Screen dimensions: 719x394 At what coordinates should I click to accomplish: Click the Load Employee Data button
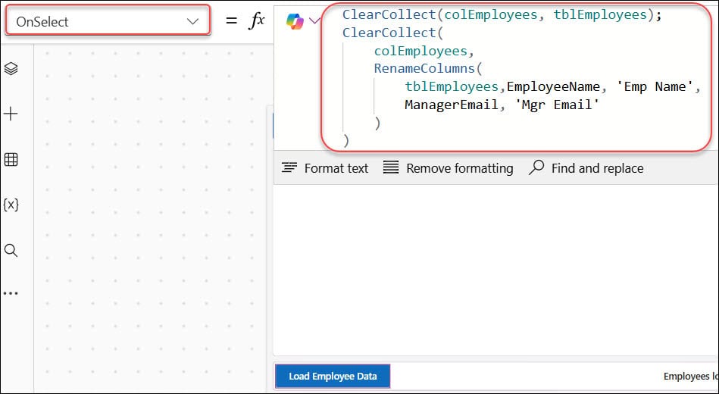pyautogui.click(x=333, y=377)
